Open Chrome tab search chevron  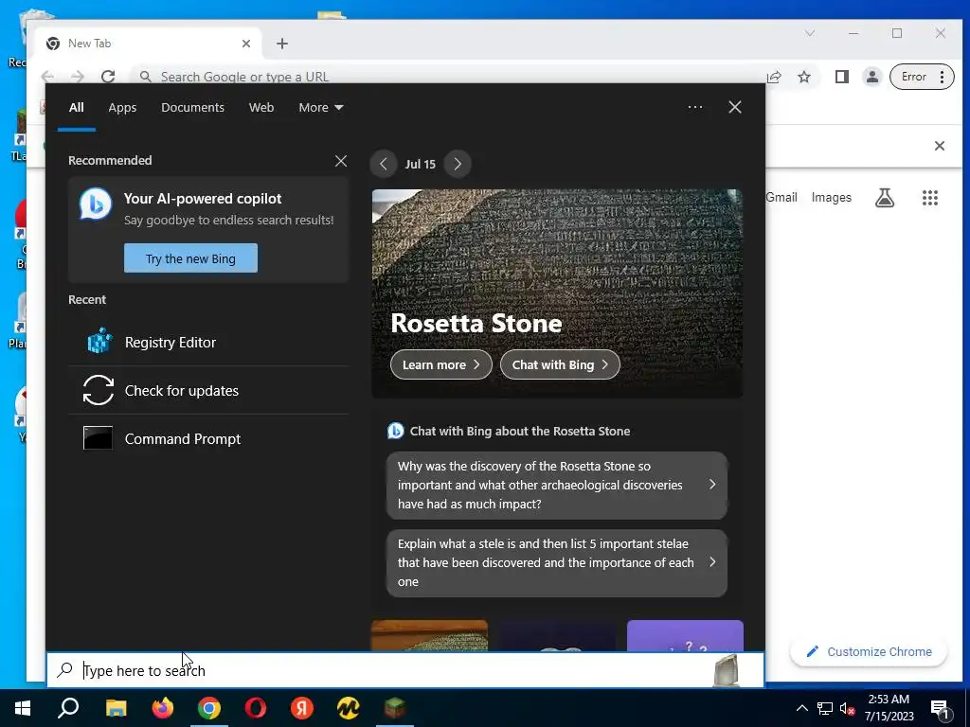pos(810,33)
